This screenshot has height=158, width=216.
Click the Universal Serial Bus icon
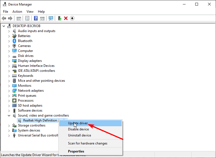tap(14, 135)
